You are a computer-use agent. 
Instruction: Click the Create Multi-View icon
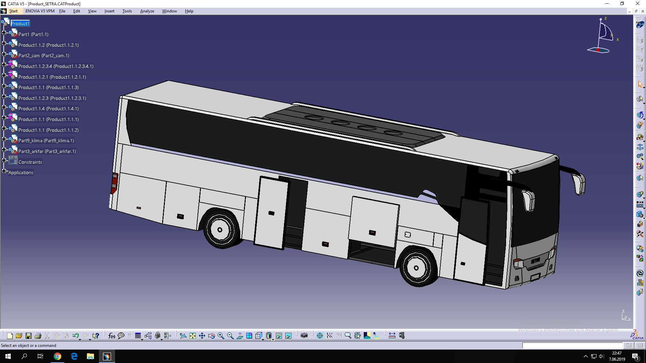249,335
